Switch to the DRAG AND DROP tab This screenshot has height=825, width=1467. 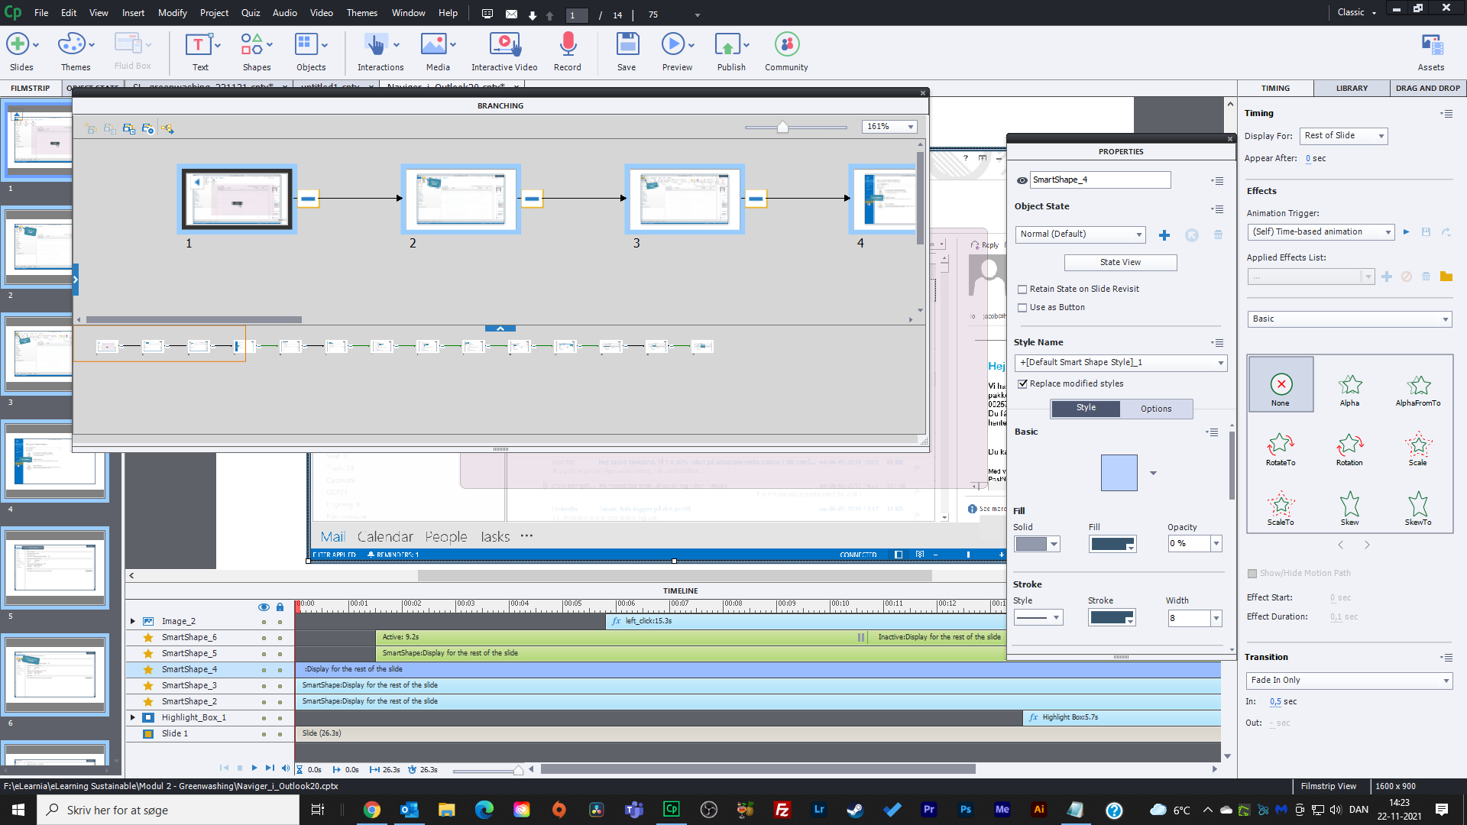coord(1427,89)
